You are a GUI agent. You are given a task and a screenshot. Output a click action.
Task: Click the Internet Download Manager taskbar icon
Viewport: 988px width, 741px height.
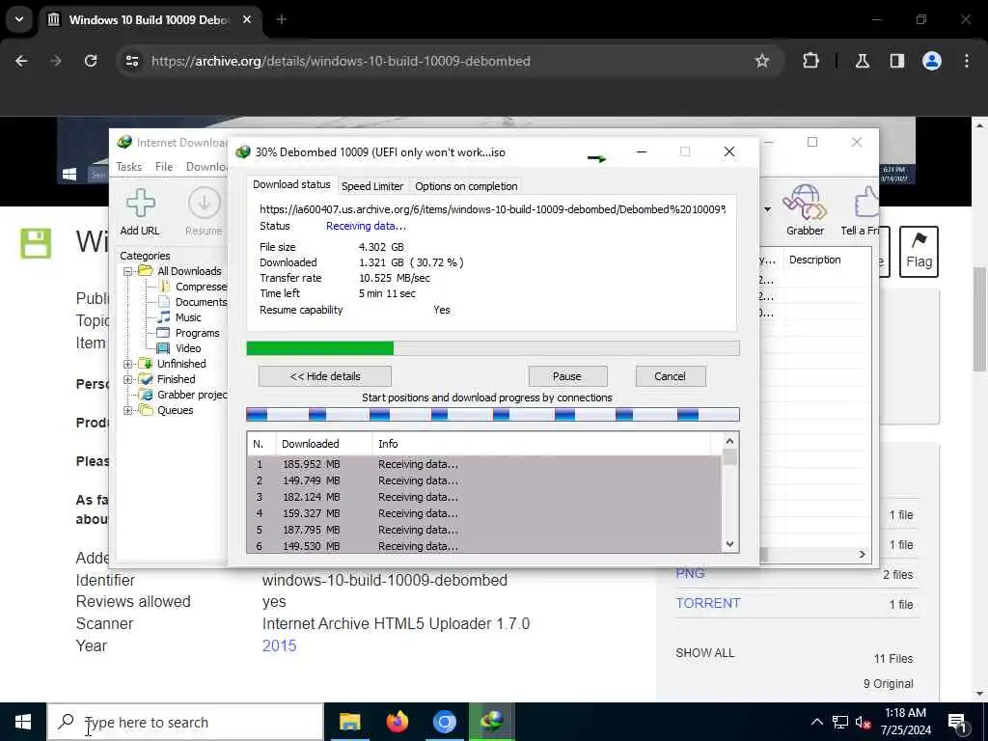coord(491,722)
